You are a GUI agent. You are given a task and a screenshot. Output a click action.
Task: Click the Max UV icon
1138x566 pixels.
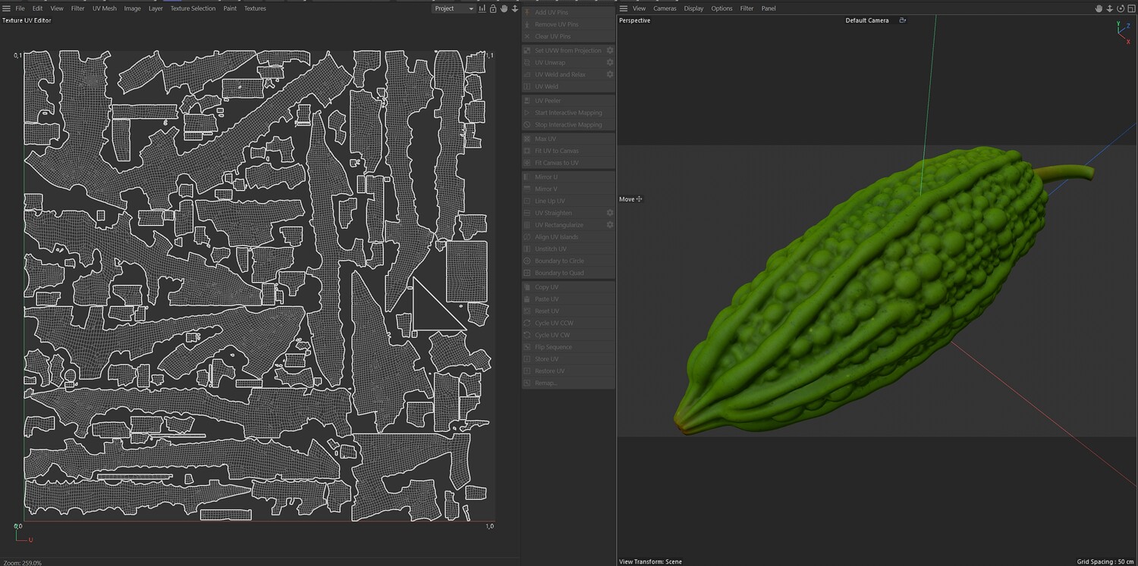(527, 139)
